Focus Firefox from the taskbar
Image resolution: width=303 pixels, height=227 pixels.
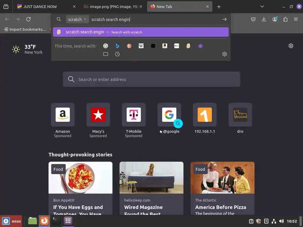(x=44, y=221)
